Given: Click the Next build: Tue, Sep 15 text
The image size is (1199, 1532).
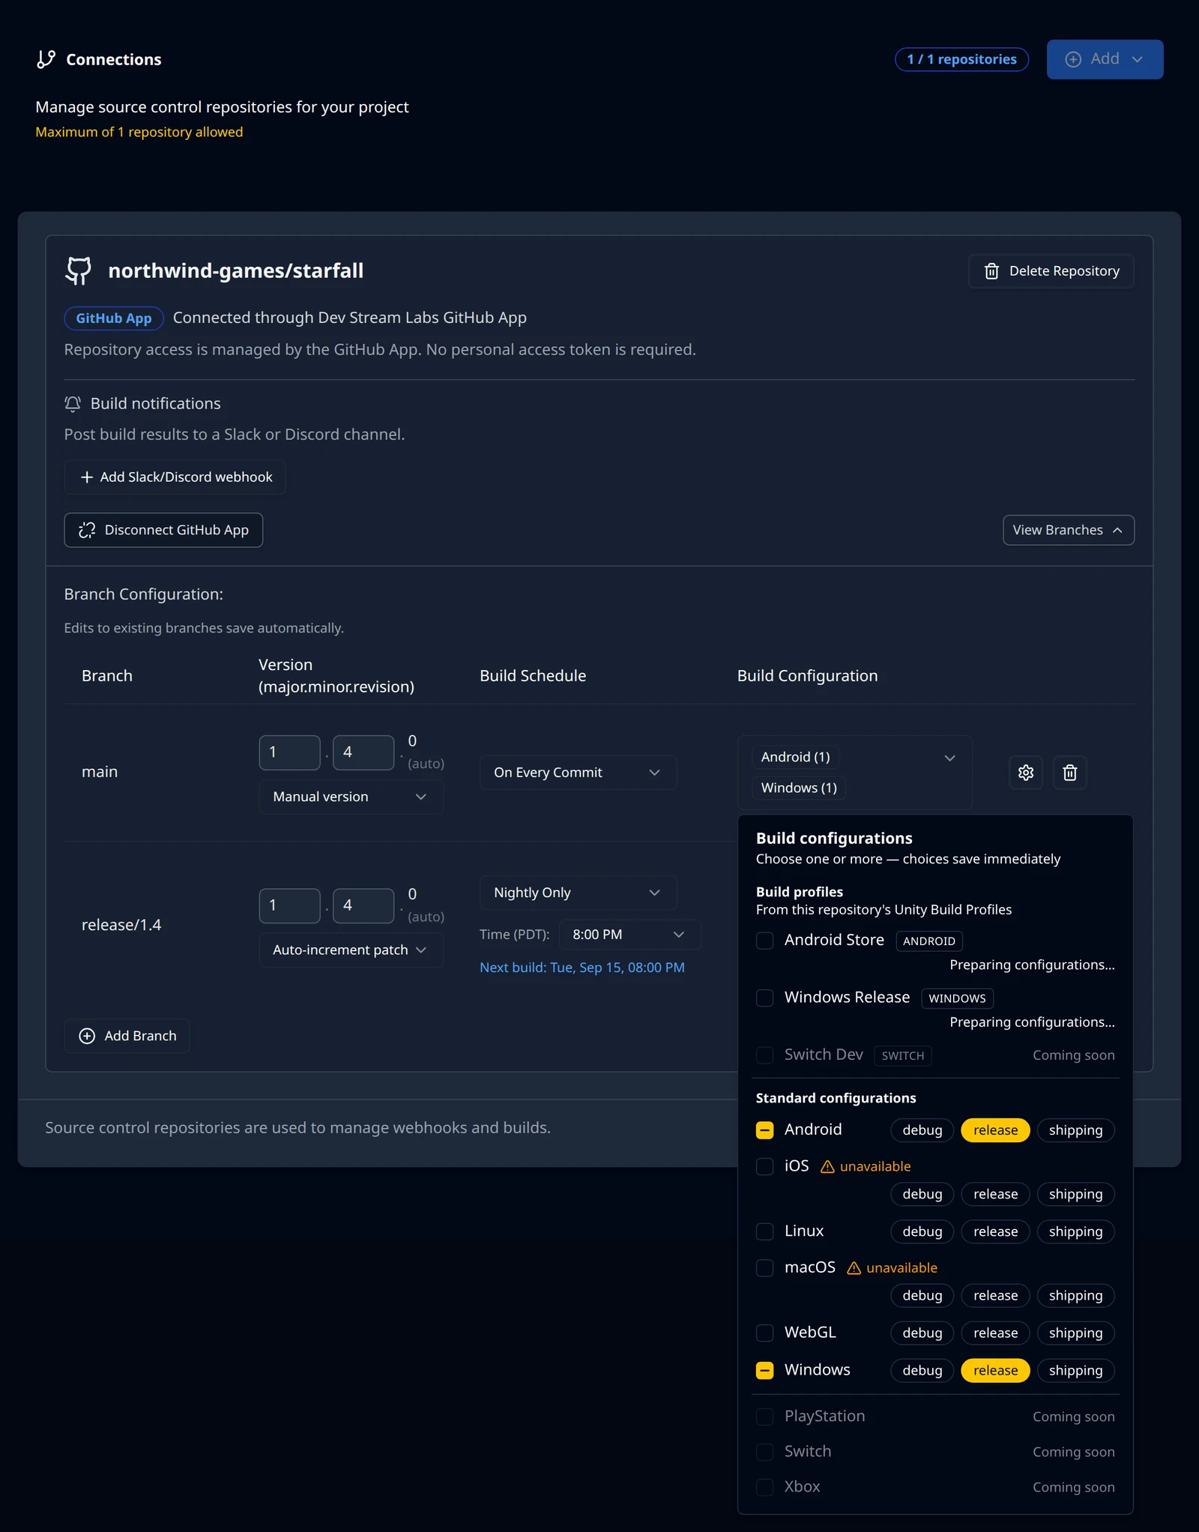Looking at the screenshot, I should [x=582, y=967].
